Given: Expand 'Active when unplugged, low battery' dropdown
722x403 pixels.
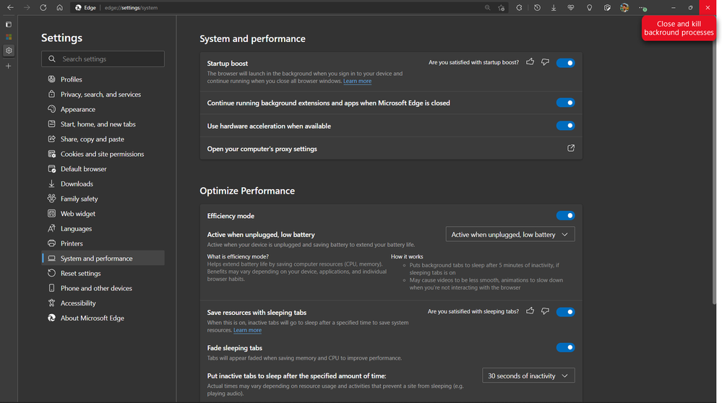Looking at the screenshot, I should tap(510, 234).
